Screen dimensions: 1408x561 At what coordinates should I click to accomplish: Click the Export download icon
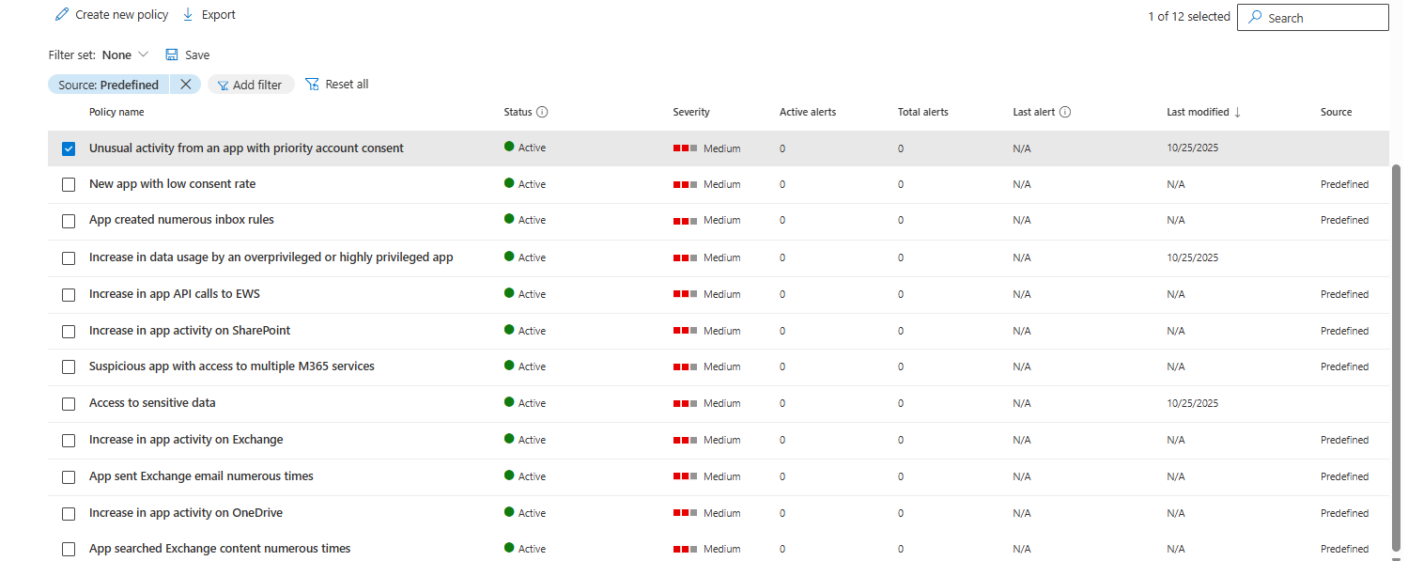[188, 14]
